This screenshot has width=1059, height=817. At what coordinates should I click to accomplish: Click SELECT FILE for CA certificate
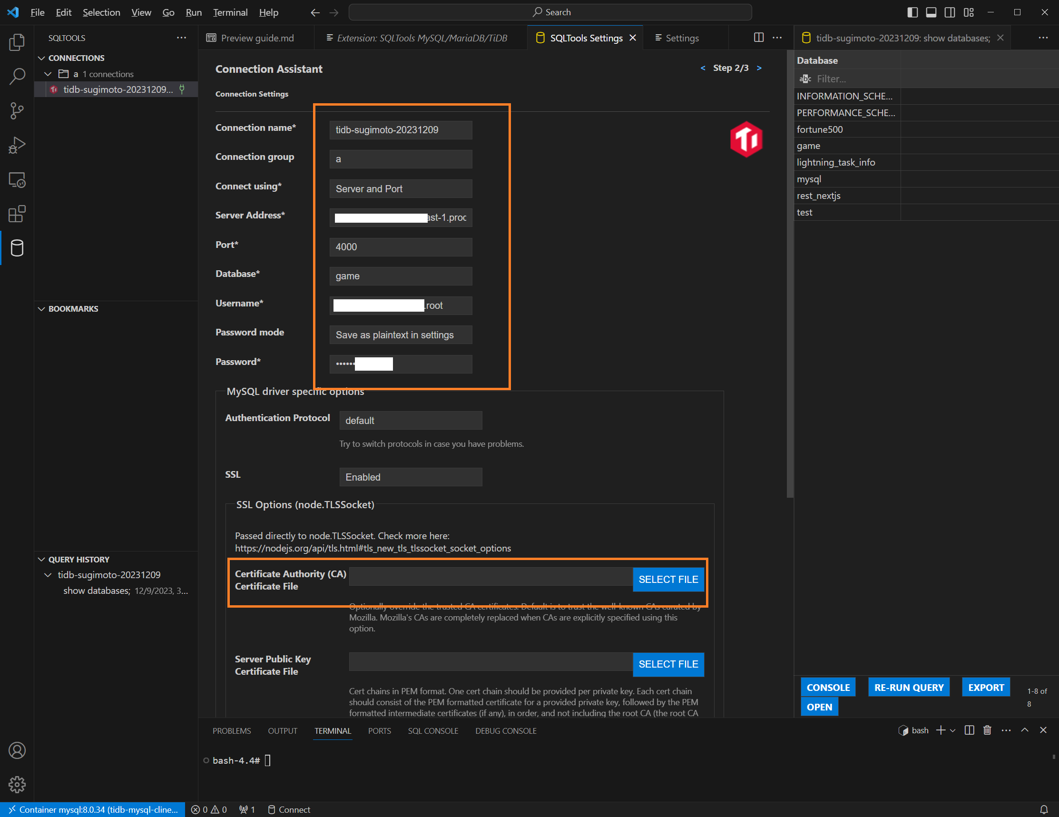[x=668, y=579]
